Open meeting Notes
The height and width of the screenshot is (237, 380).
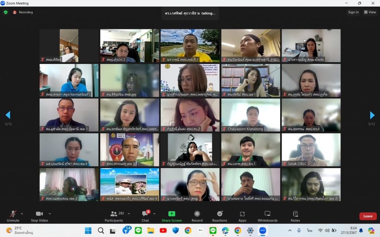(x=295, y=216)
